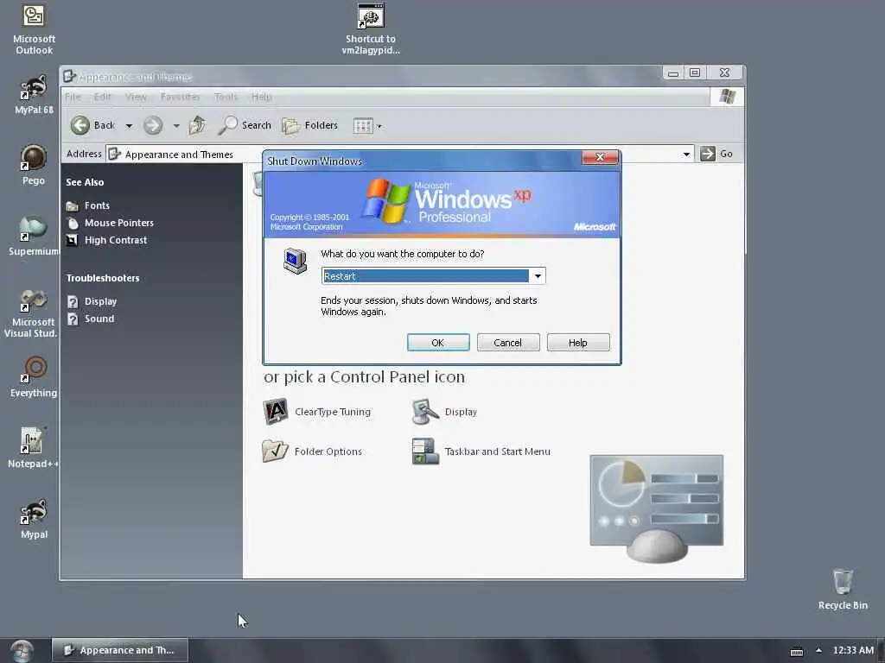Open Folder Options control panel icon
Image resolution: width=885 pixels, height=663 pixels.
pos(312,451)
